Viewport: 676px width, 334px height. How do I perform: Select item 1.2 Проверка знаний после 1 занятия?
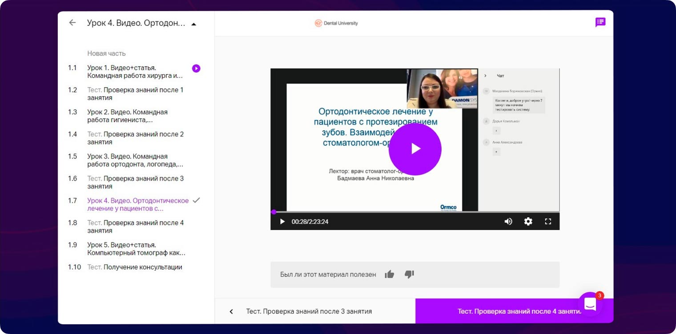pyautogui.click(x=135, y=94)
